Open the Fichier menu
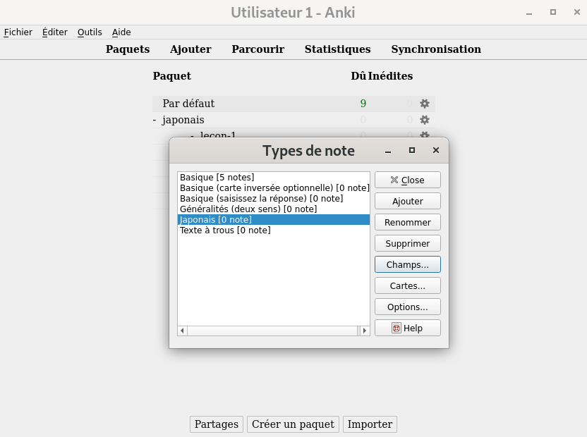Screen dimensions: 587x437 tap(18, 32)
